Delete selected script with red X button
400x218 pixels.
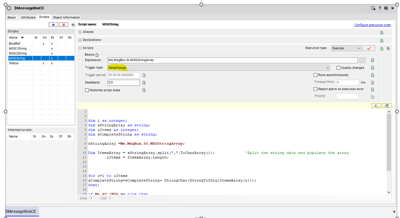64,25
